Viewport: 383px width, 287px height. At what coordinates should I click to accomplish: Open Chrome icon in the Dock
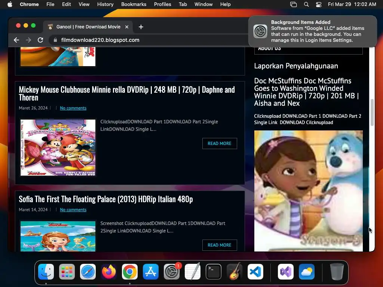pyautogui.click(x=130, y=272)
